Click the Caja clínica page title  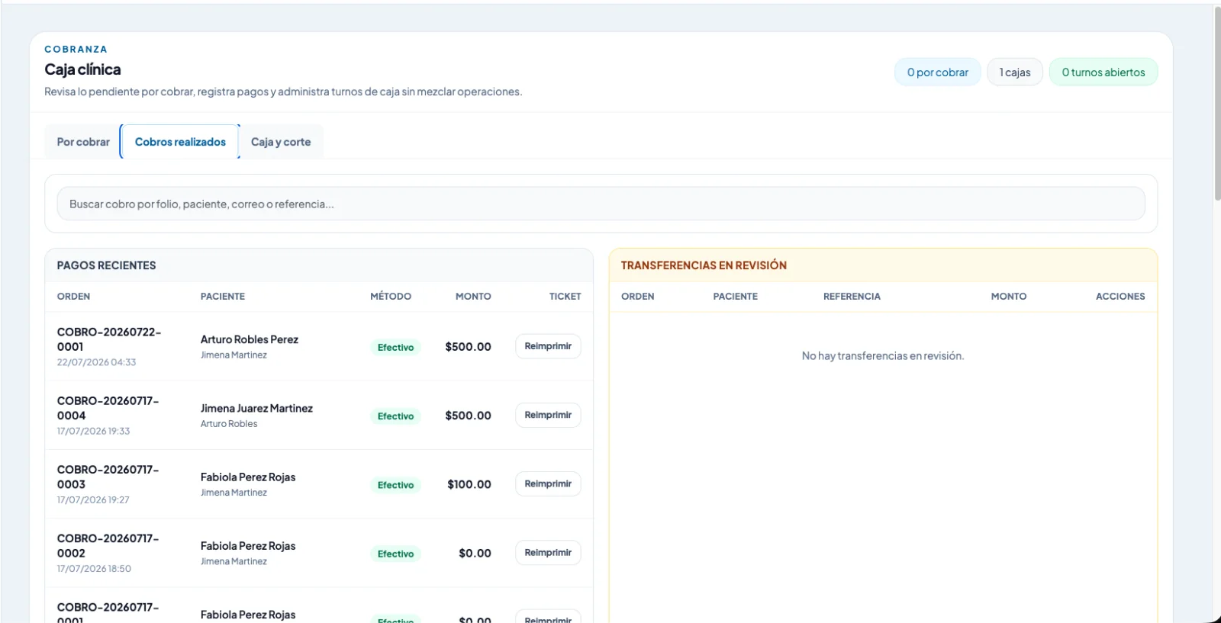tap(82, 69)
